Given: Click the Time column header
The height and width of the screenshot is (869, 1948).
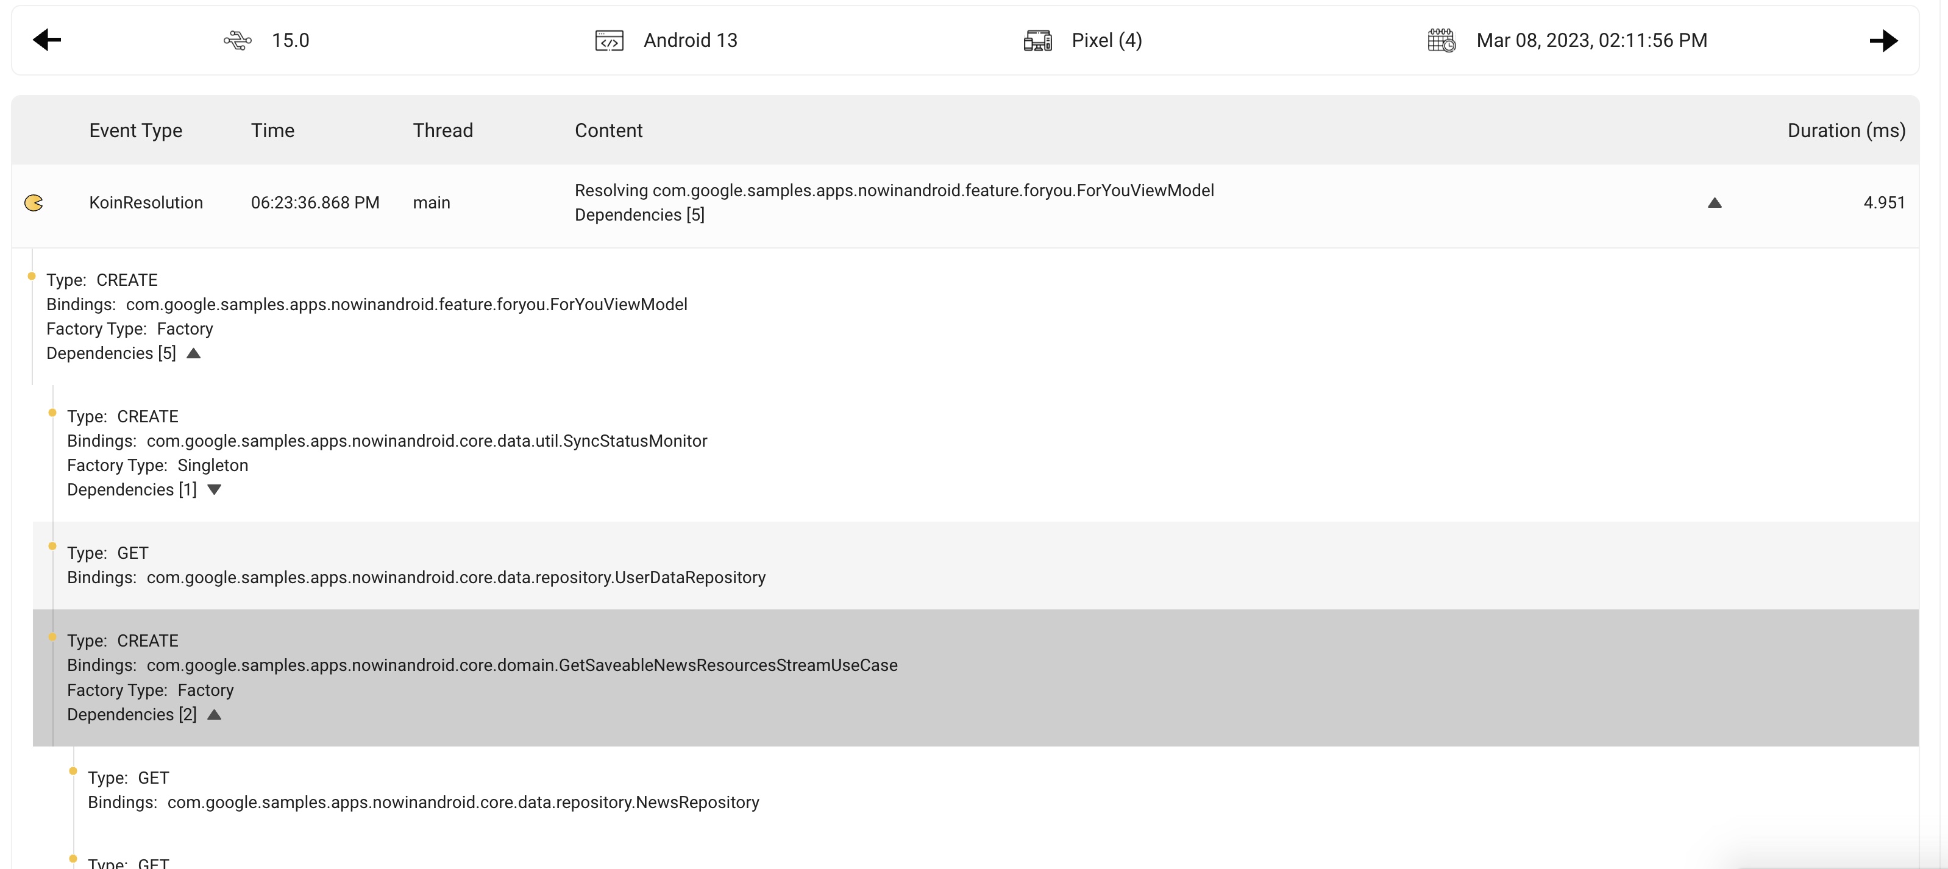Looking at the screenshot, I should (272, 130).
